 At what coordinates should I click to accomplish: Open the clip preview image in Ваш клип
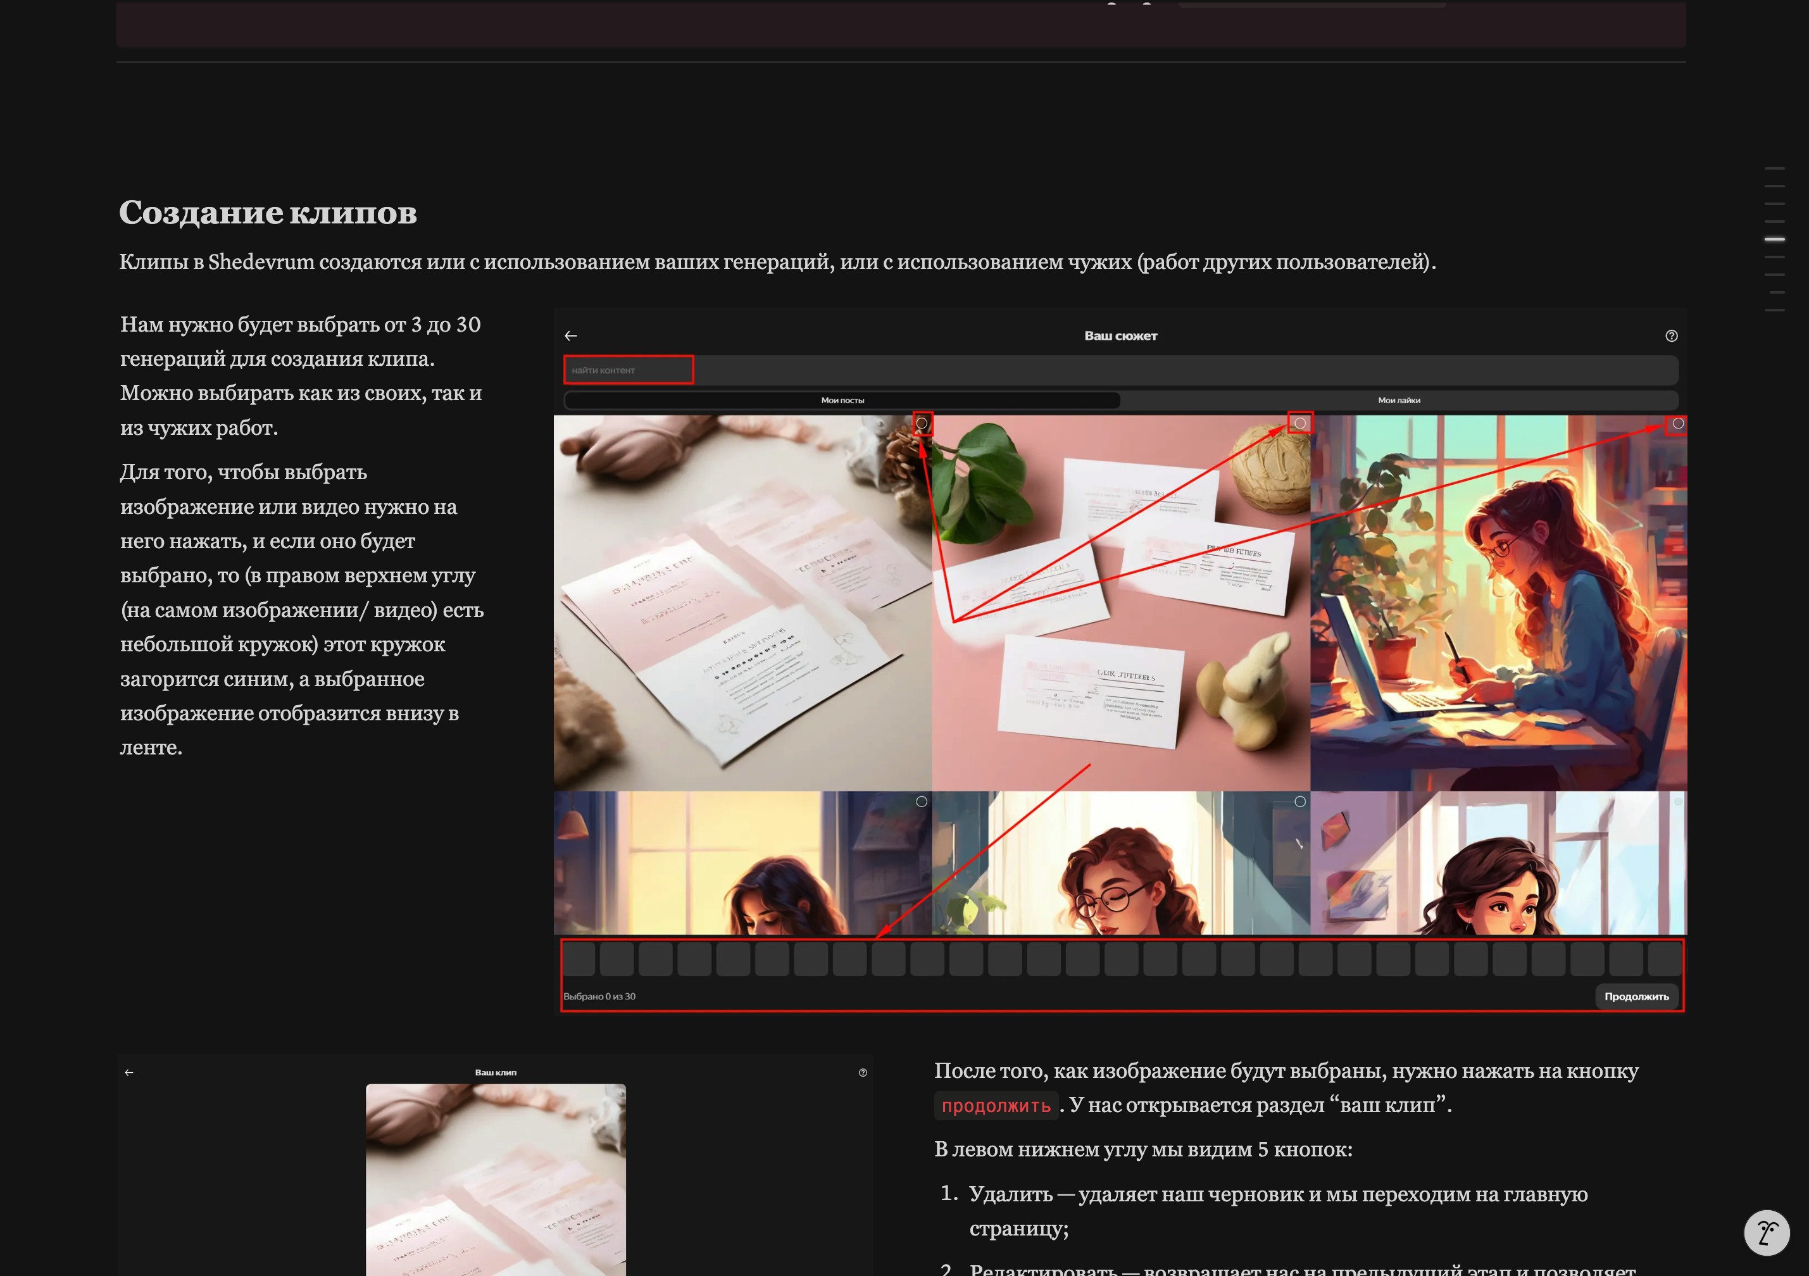[496, 1180]
